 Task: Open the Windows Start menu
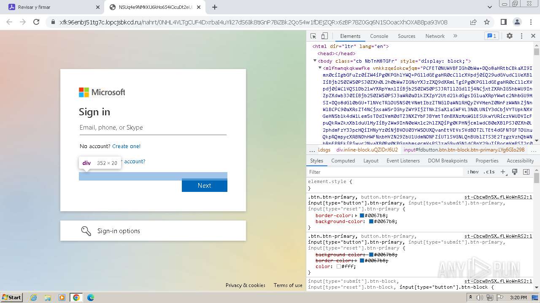click(x=12, y=297)
